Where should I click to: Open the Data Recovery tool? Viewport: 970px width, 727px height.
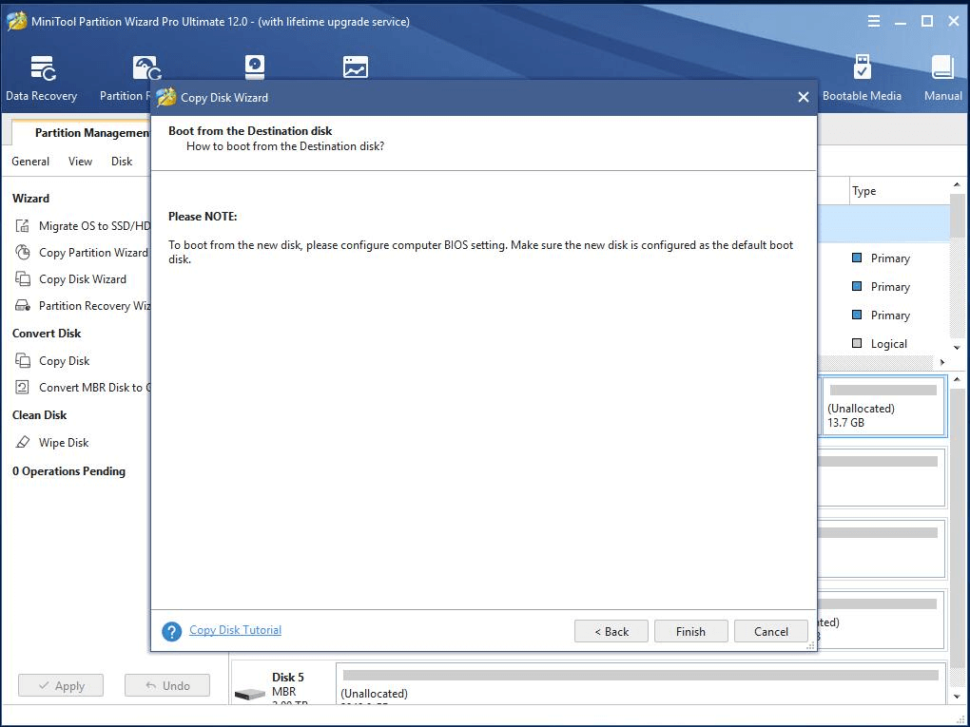pyautogui.click(x=42, y=78)
